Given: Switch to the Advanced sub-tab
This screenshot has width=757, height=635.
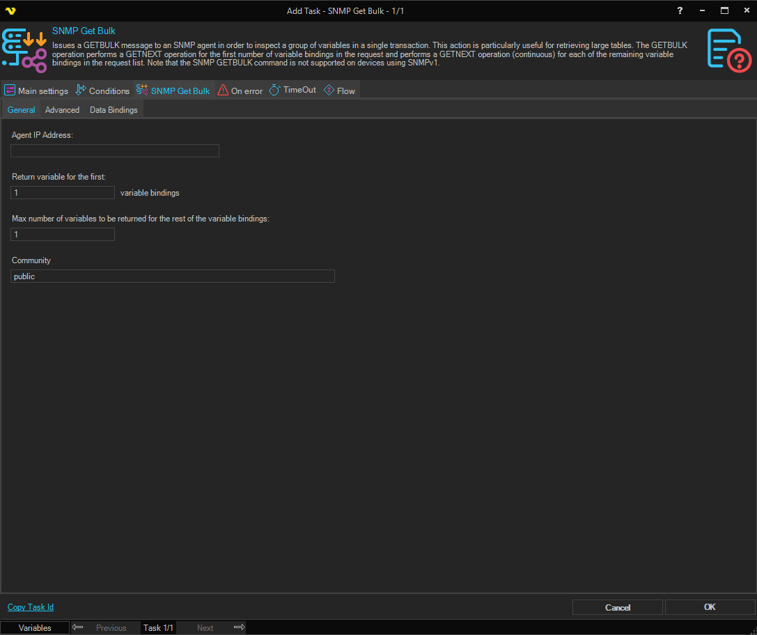Looking at the screenshot, I should click(62, 110).
